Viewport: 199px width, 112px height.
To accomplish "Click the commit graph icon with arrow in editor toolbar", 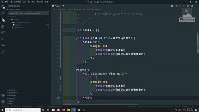I will 176,6.
